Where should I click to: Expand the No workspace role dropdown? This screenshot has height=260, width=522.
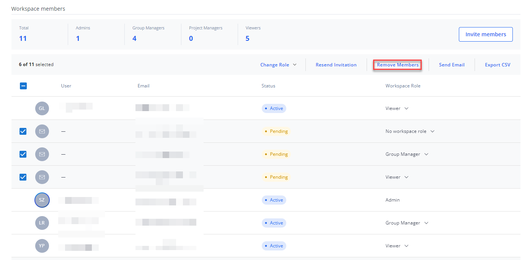[x=410, y=131]
